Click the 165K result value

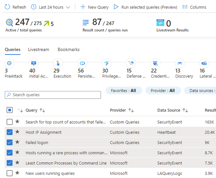[x=209, y=122]
